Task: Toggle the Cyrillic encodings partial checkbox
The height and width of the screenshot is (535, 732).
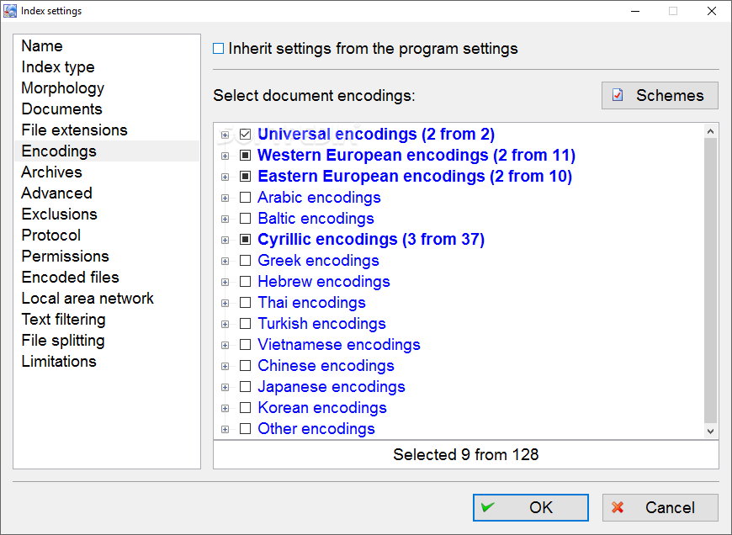Action: (245, 240)
